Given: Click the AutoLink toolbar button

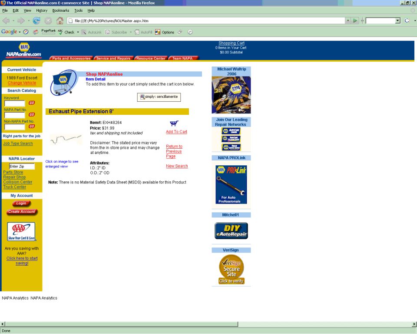Looking at the screenshot, I should 92,32.
